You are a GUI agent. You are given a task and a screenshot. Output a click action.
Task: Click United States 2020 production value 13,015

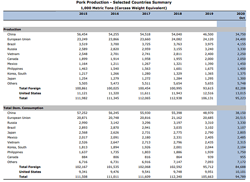click(241, 94)
